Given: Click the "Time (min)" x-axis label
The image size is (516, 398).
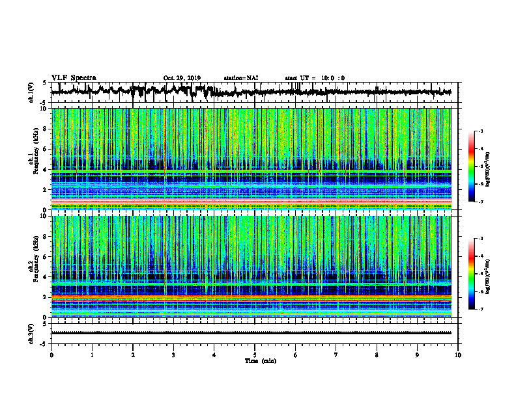Looking at the screenshot, I should click(261, 361).
